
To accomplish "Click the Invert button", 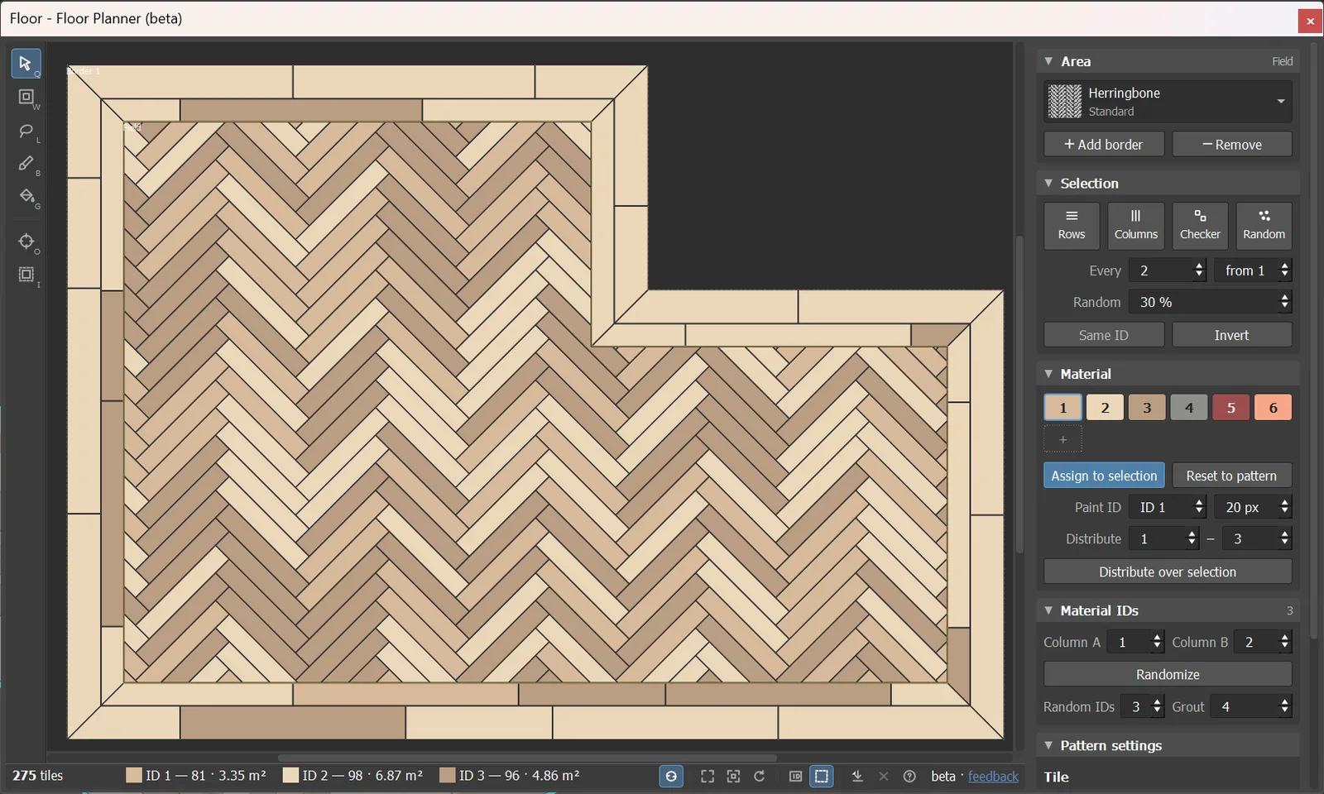I will coord(1232,335).
